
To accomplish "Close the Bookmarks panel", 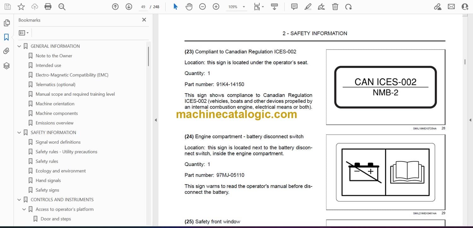I will (x=144, y=20).
